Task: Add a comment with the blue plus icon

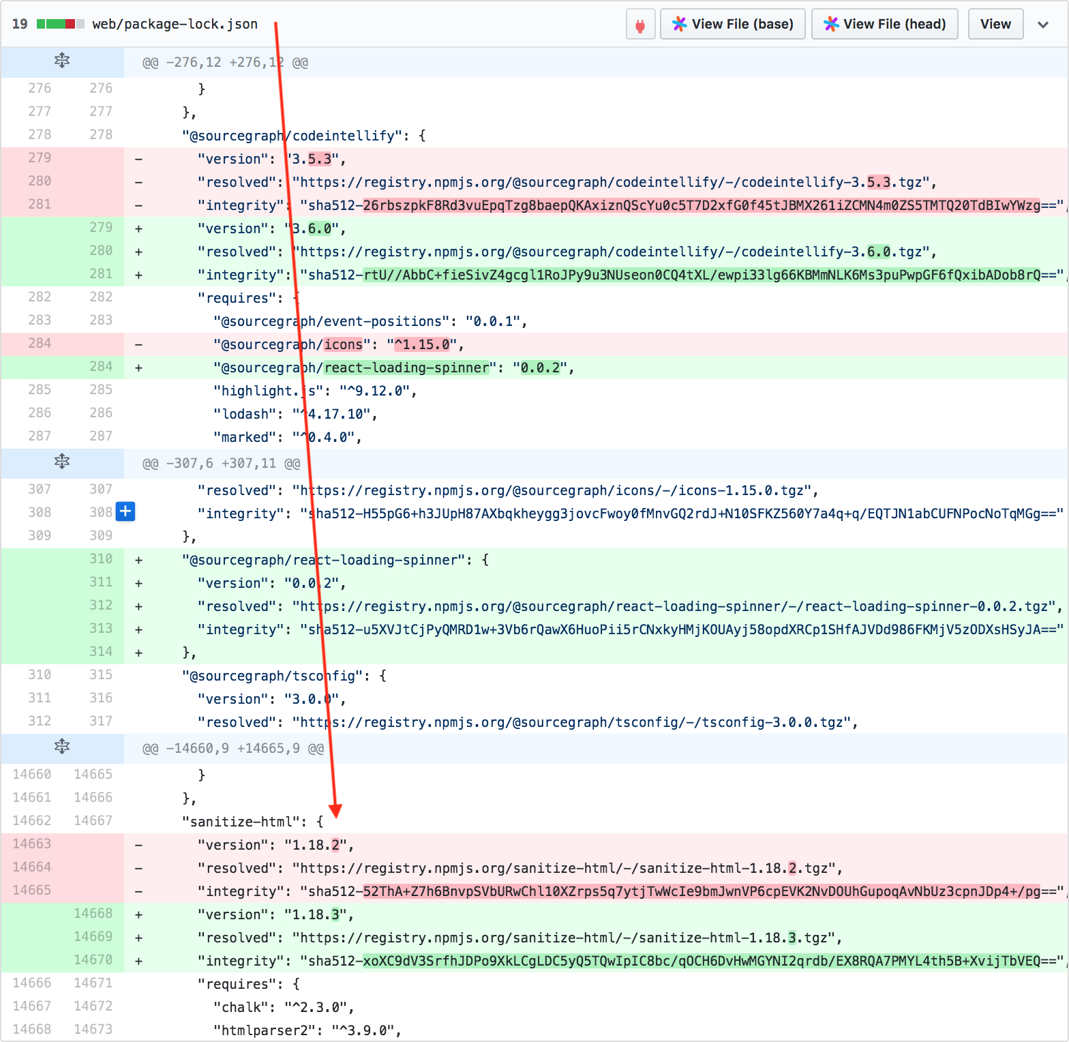Action: [125, 511]
